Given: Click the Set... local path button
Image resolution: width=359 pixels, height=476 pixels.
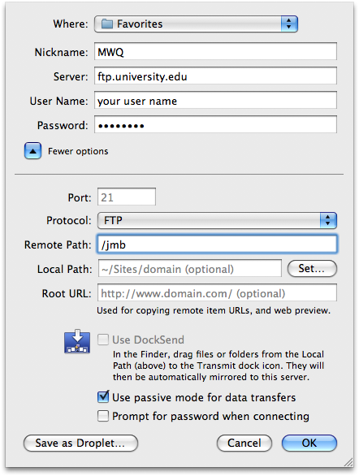Looking at the screenshot, I should (312, 268).
